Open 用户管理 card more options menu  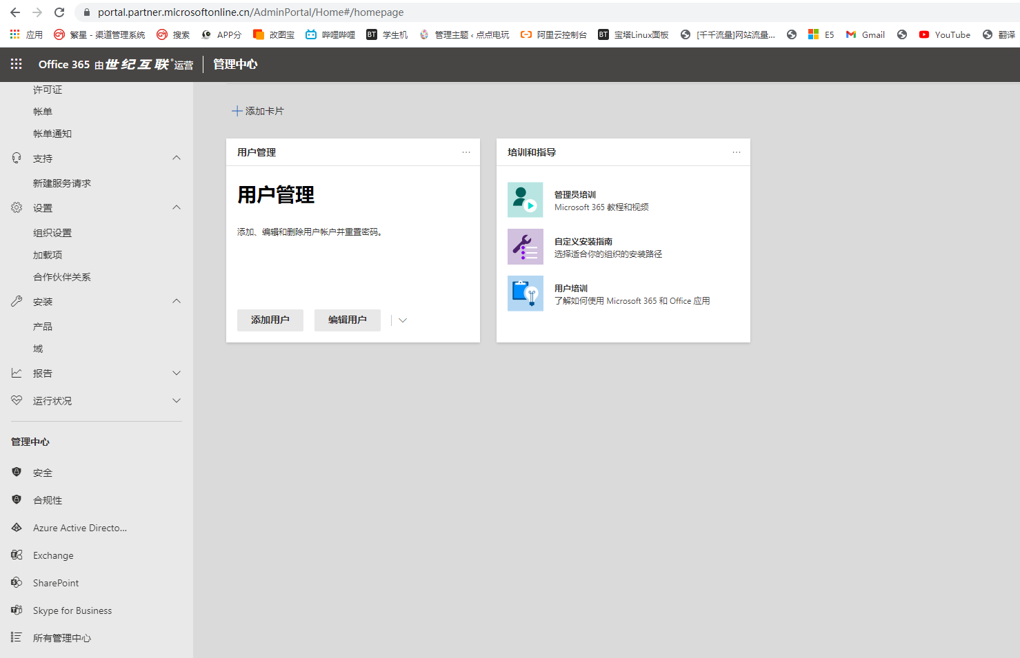pos(466,152)
